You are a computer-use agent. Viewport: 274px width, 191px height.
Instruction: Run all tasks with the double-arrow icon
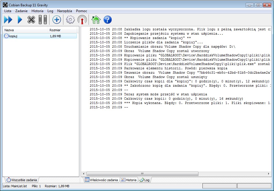click(x=8, y=20)
